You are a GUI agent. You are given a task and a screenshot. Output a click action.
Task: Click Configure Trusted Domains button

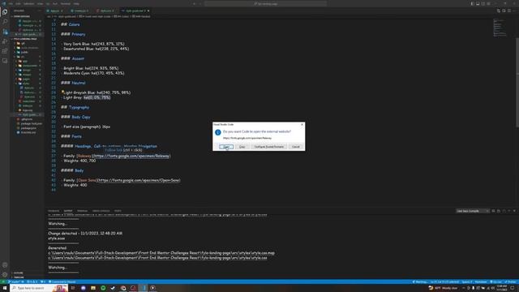[x=268, y=147]
